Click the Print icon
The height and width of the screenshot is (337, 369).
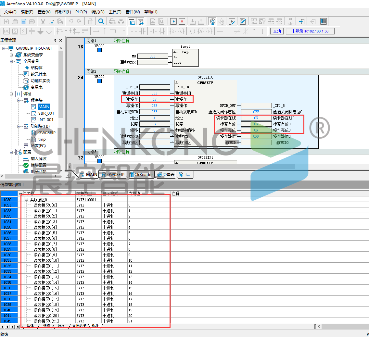click(121, 22)
